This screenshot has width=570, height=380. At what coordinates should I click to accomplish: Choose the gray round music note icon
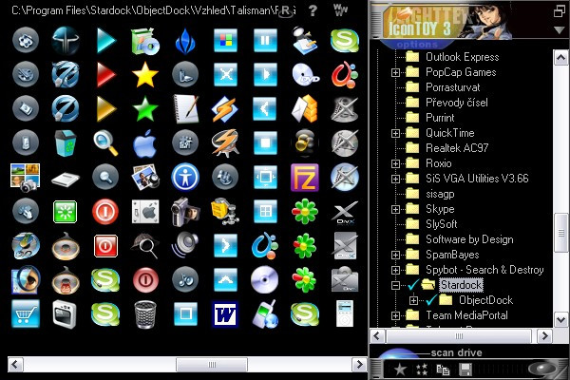(185, 279)
